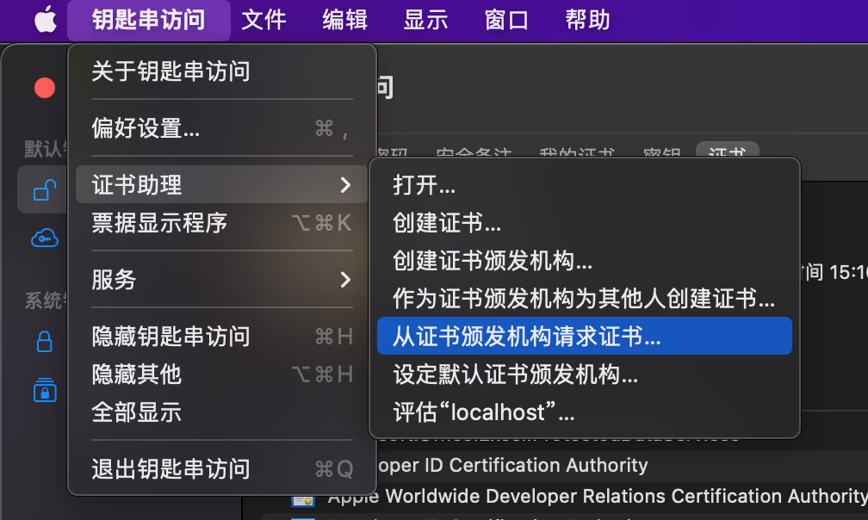Expand the 服务 submenu arrow

pos(344,279)
